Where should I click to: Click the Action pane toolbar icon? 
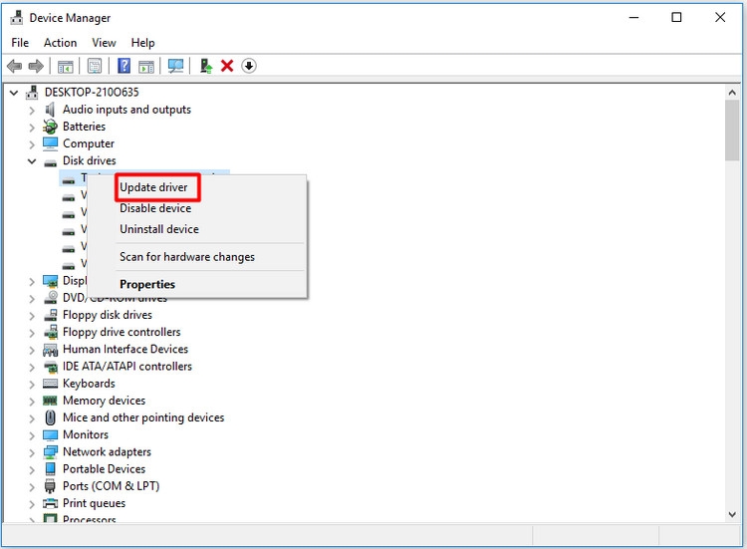[x=146, y=66]
